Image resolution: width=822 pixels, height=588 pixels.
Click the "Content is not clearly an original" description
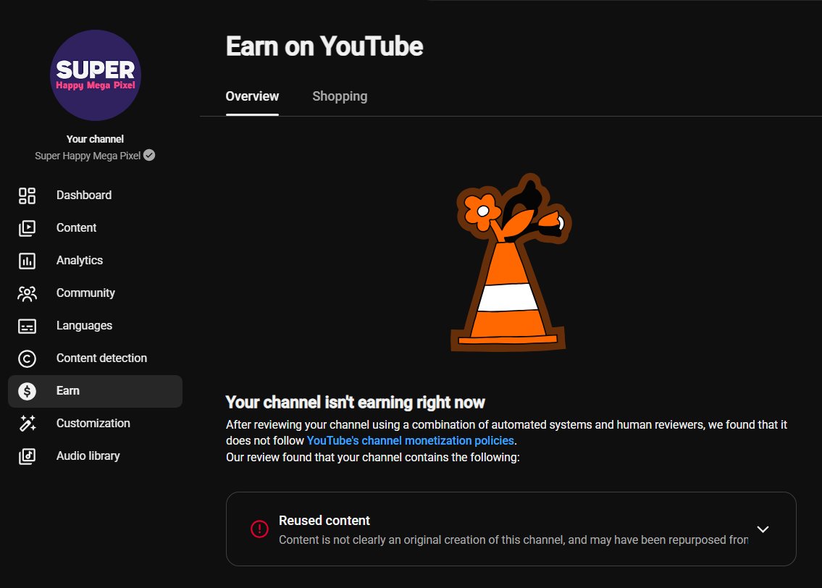coord(513,539)
